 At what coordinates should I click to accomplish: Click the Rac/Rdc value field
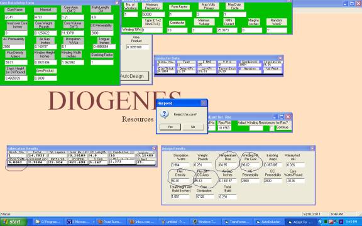click(x=224, y=128)
